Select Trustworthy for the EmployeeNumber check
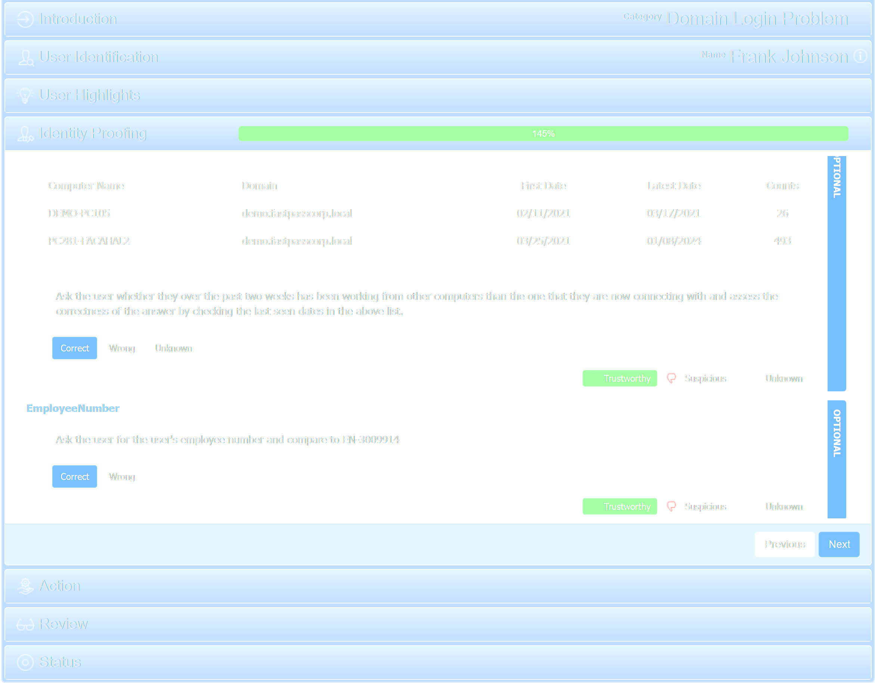This screenshot has height=683, width=875. click(620, 506)
